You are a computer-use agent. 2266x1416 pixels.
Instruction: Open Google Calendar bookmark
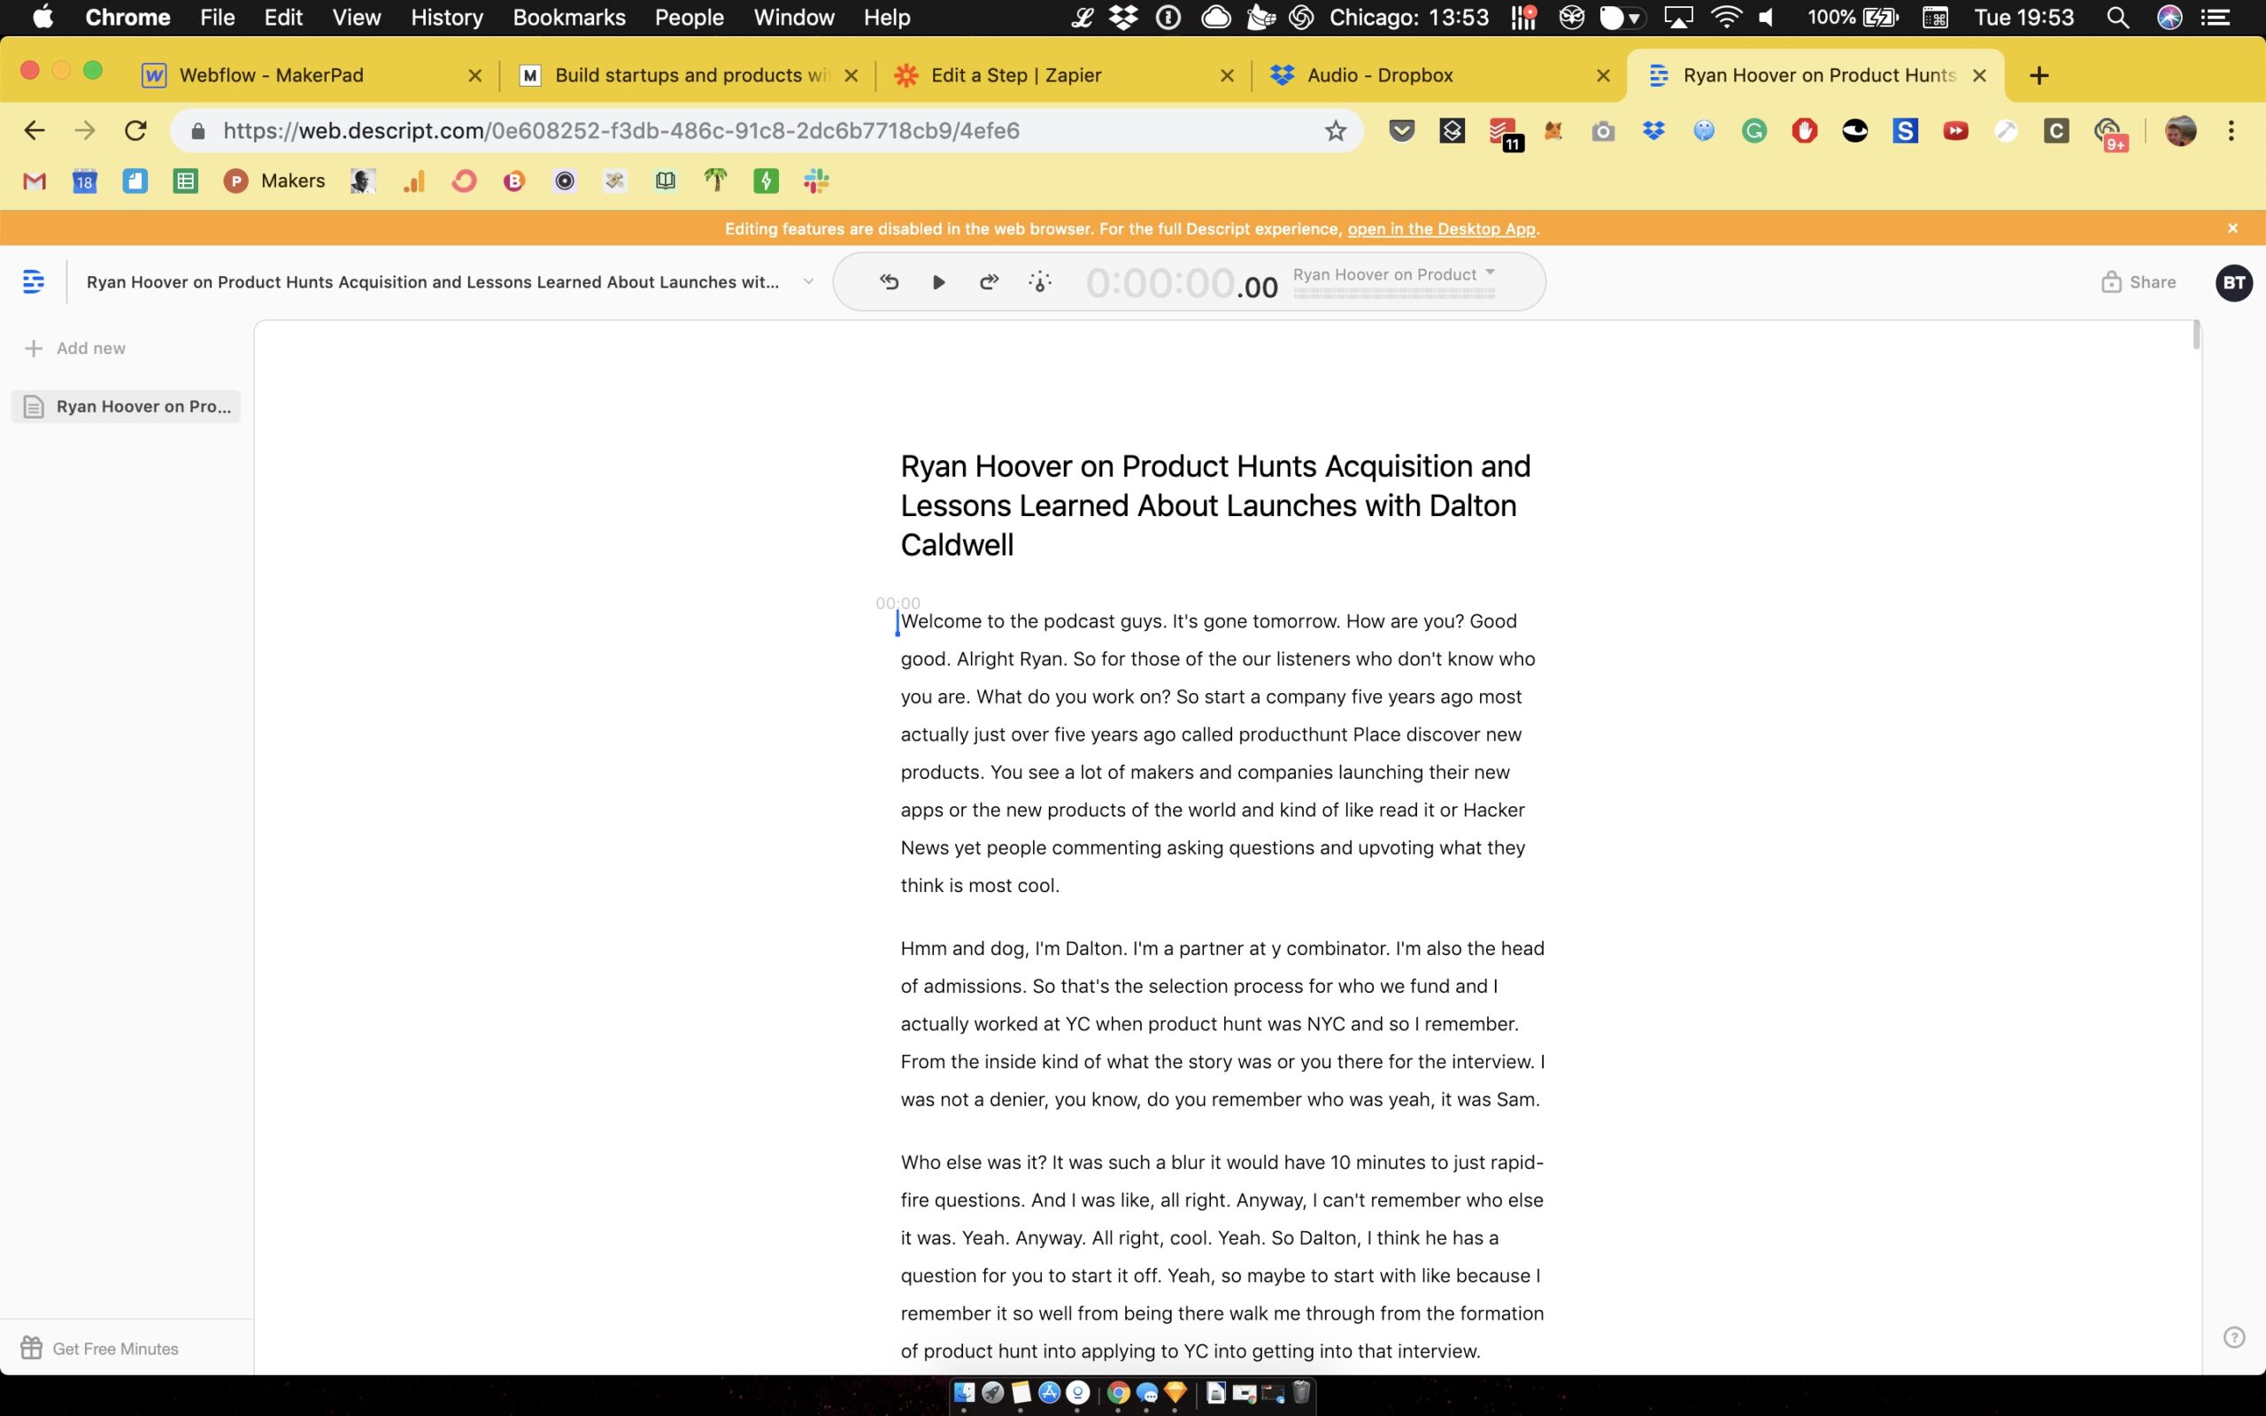pyautogui.click(x=84, y=181)
